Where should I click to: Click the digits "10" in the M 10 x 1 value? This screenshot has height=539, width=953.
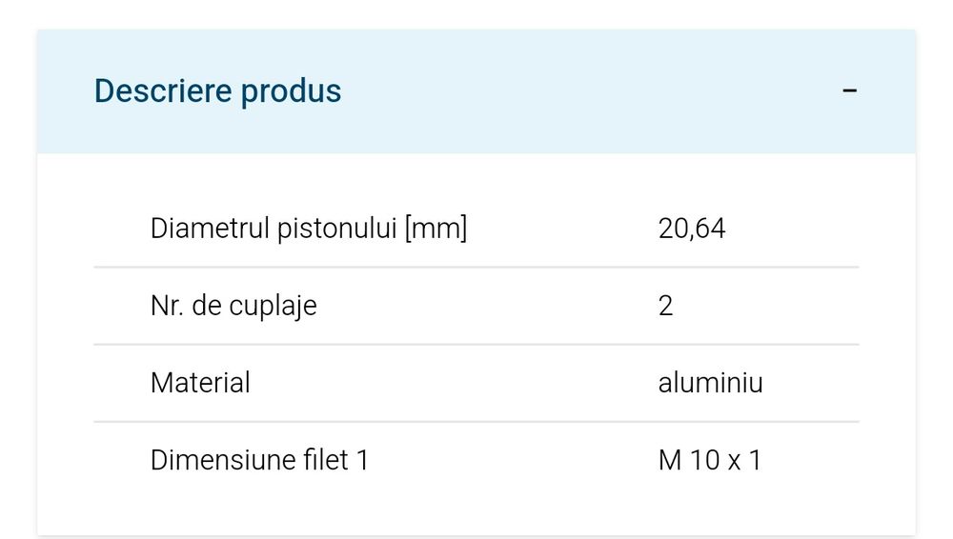point(705,460)
